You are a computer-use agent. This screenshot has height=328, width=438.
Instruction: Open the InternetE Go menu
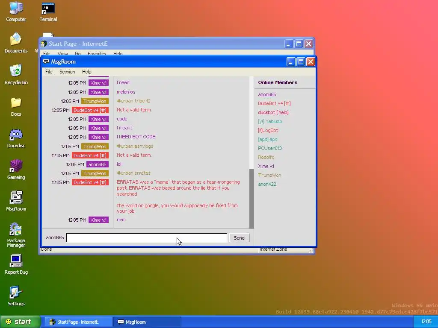[x=78, y=53]
